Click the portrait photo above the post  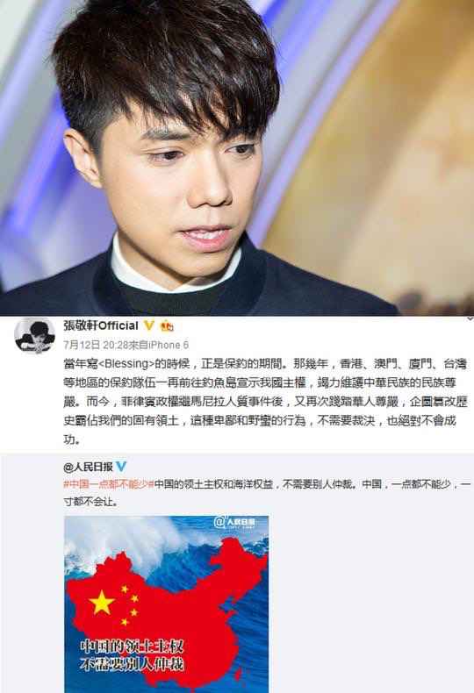(237, 157)
